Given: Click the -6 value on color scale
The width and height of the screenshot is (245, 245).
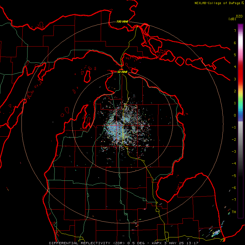Looking at the screenshot, I should 234,188.
